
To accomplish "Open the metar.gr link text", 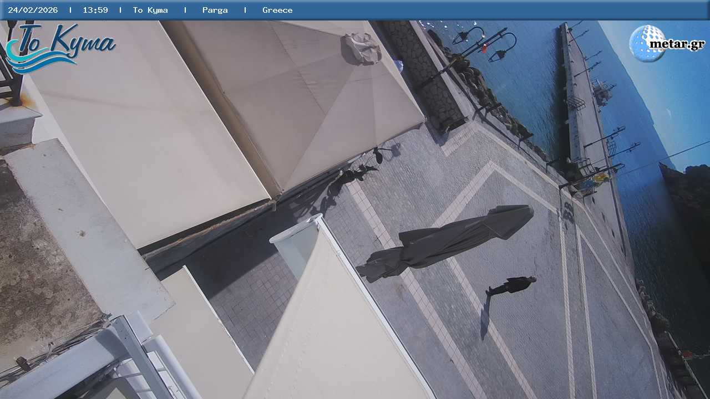I will (677, 44).
